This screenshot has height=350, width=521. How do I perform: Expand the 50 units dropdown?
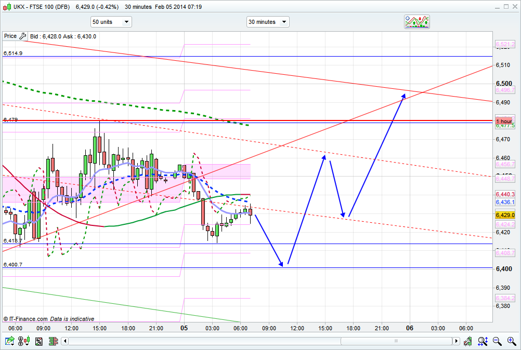coord(111,22)
